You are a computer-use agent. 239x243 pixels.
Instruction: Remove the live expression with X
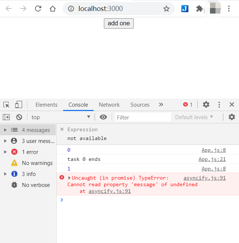[x=62, y=129]
